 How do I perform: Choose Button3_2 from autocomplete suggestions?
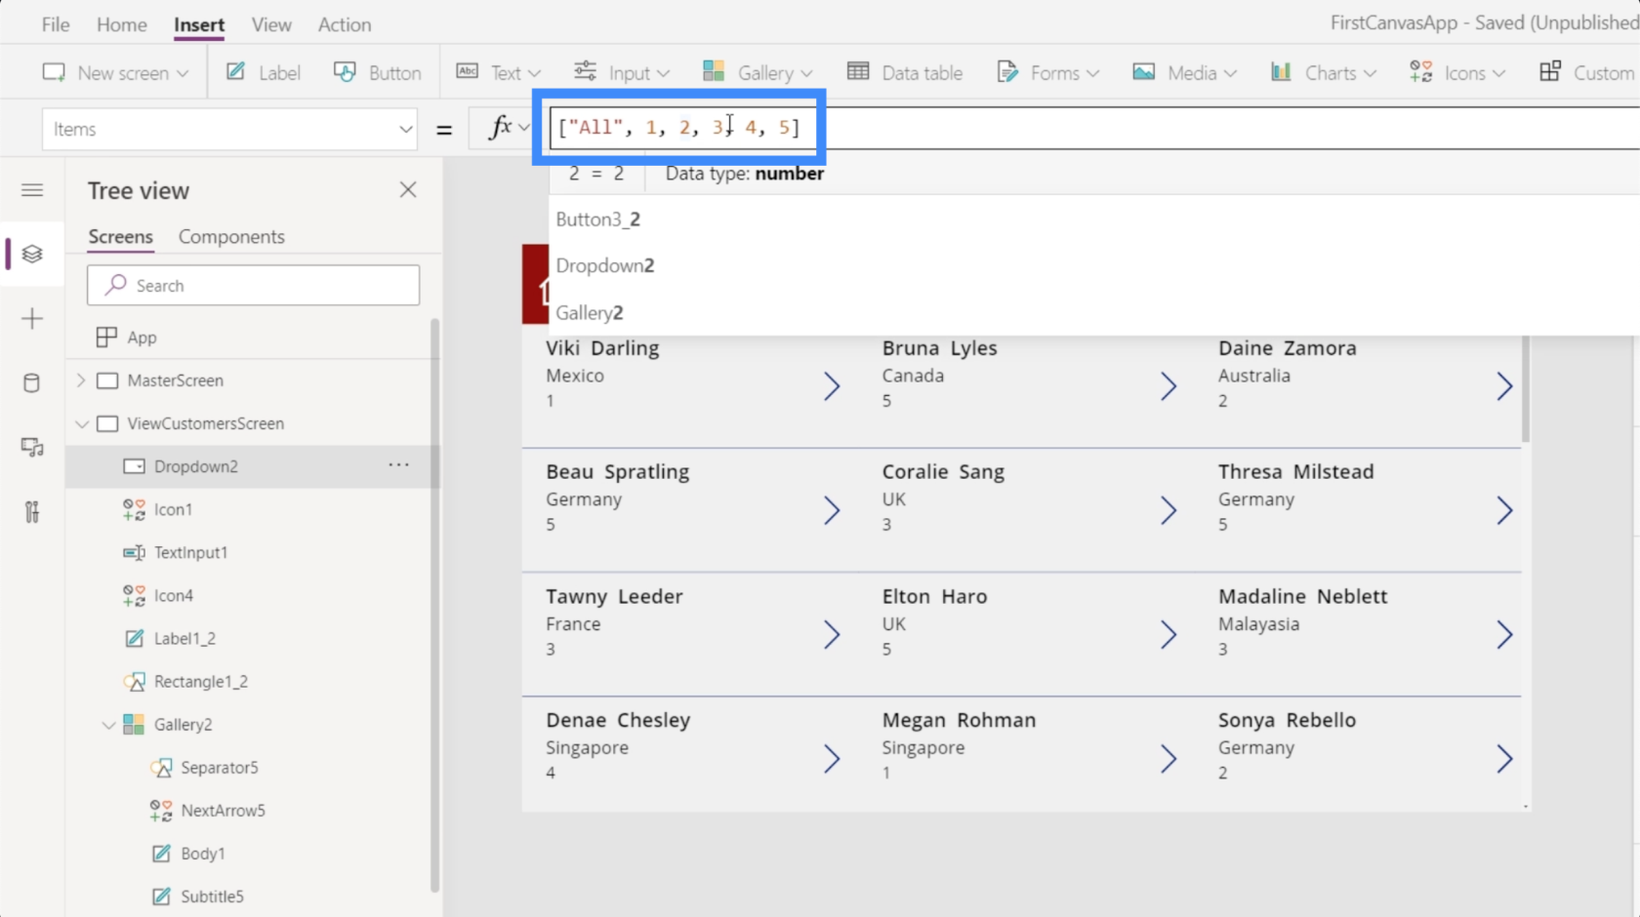pyautogui.click(x=598, y=219)
